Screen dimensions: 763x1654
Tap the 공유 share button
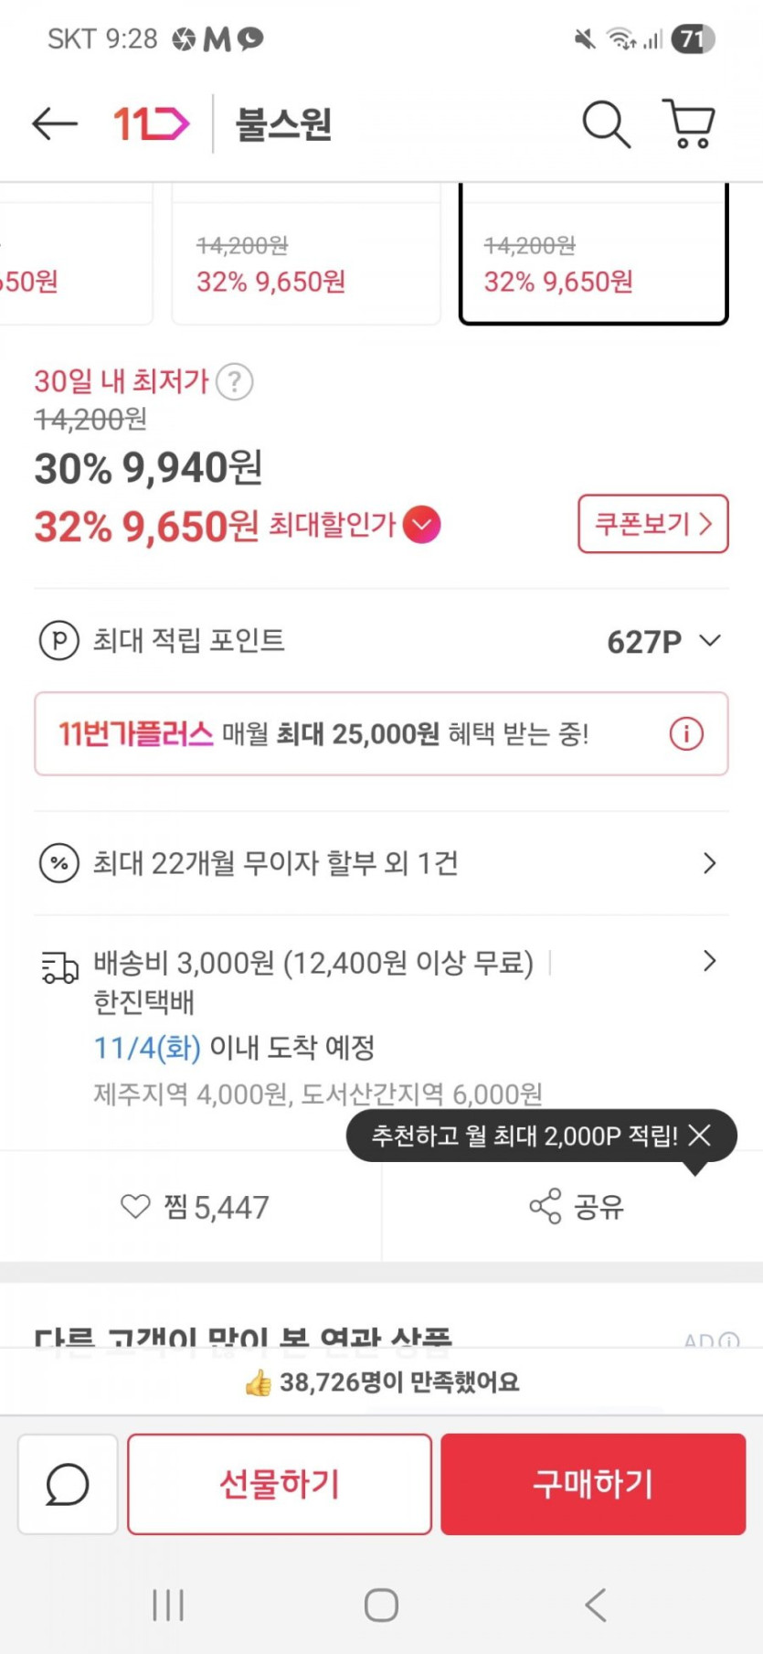click(x=576, y=1207)
